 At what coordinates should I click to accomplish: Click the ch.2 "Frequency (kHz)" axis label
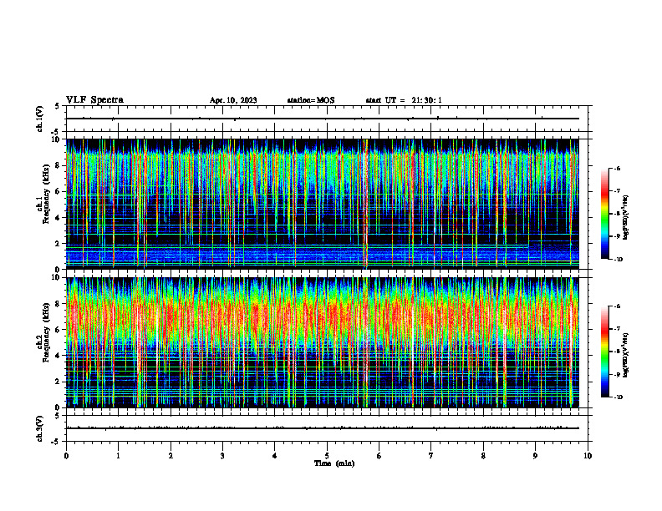(46, 331)
